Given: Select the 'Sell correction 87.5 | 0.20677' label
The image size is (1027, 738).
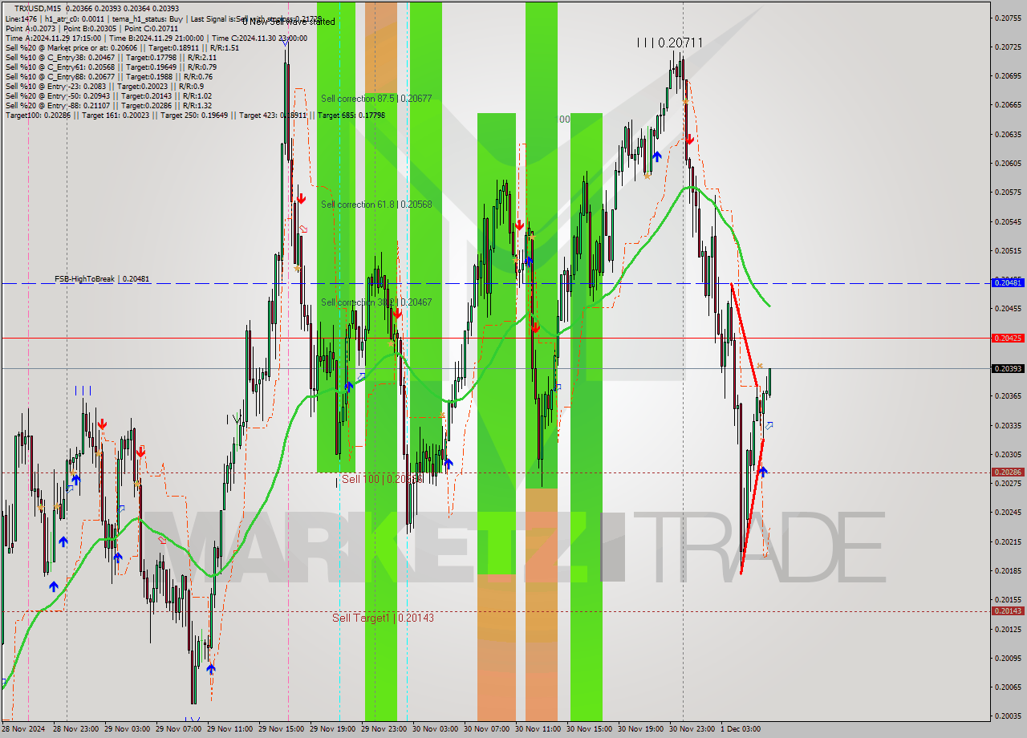Looking at the screenshot, I should click(x=376, y=99).
